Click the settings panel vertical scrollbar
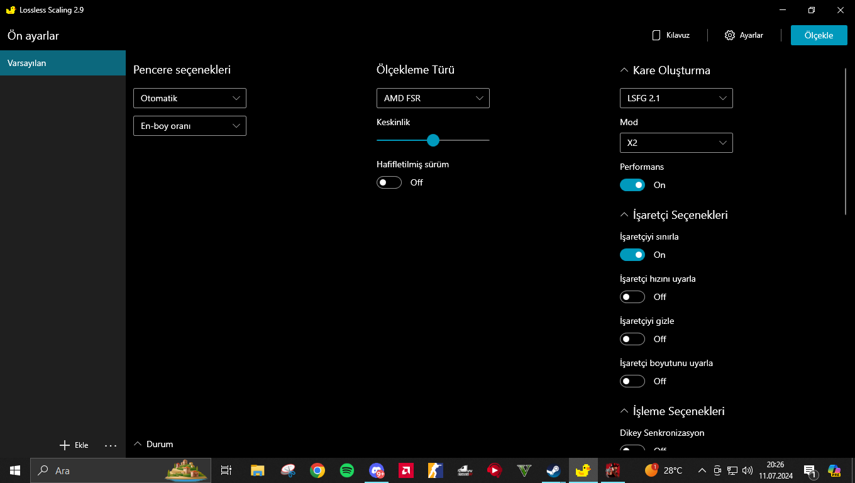The height and width of the screenshot is (483, 855). coord(846,141)
